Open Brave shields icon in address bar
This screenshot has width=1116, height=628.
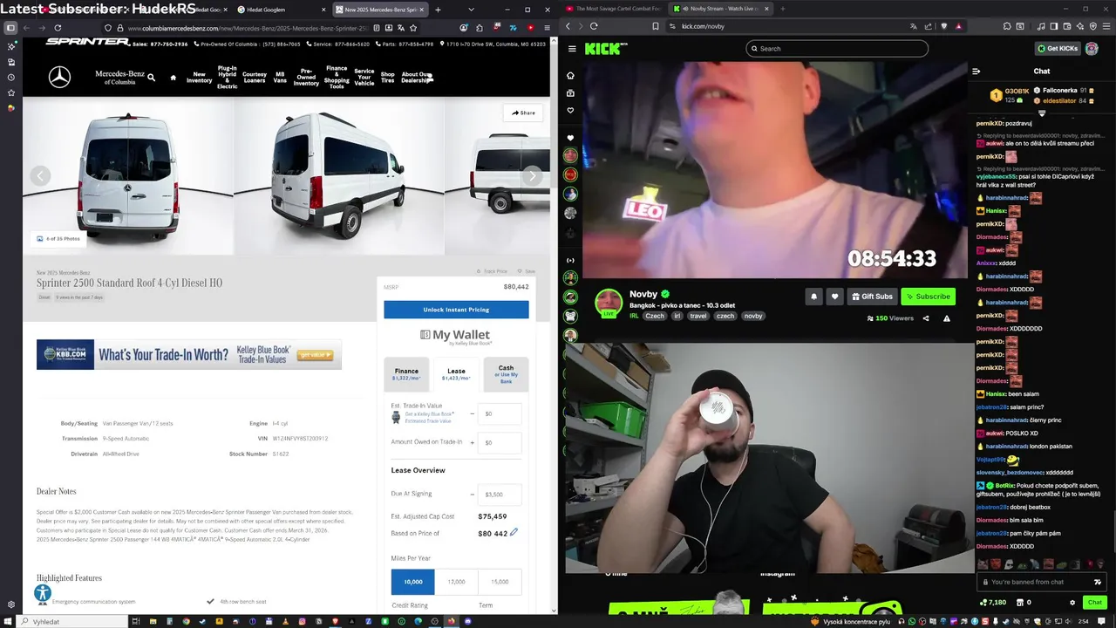943,26
